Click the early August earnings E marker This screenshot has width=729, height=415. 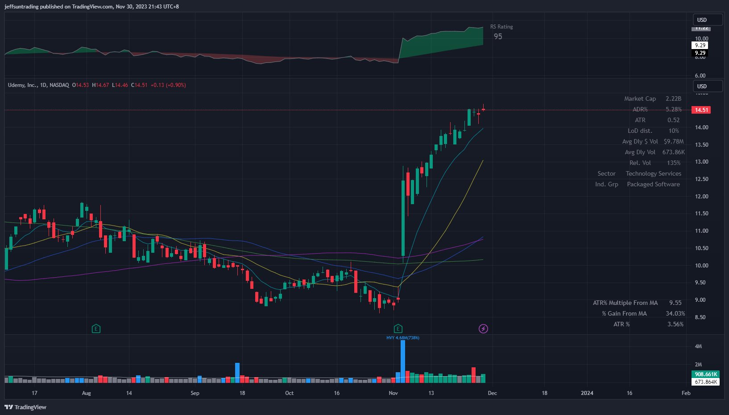tap(96, 329)
